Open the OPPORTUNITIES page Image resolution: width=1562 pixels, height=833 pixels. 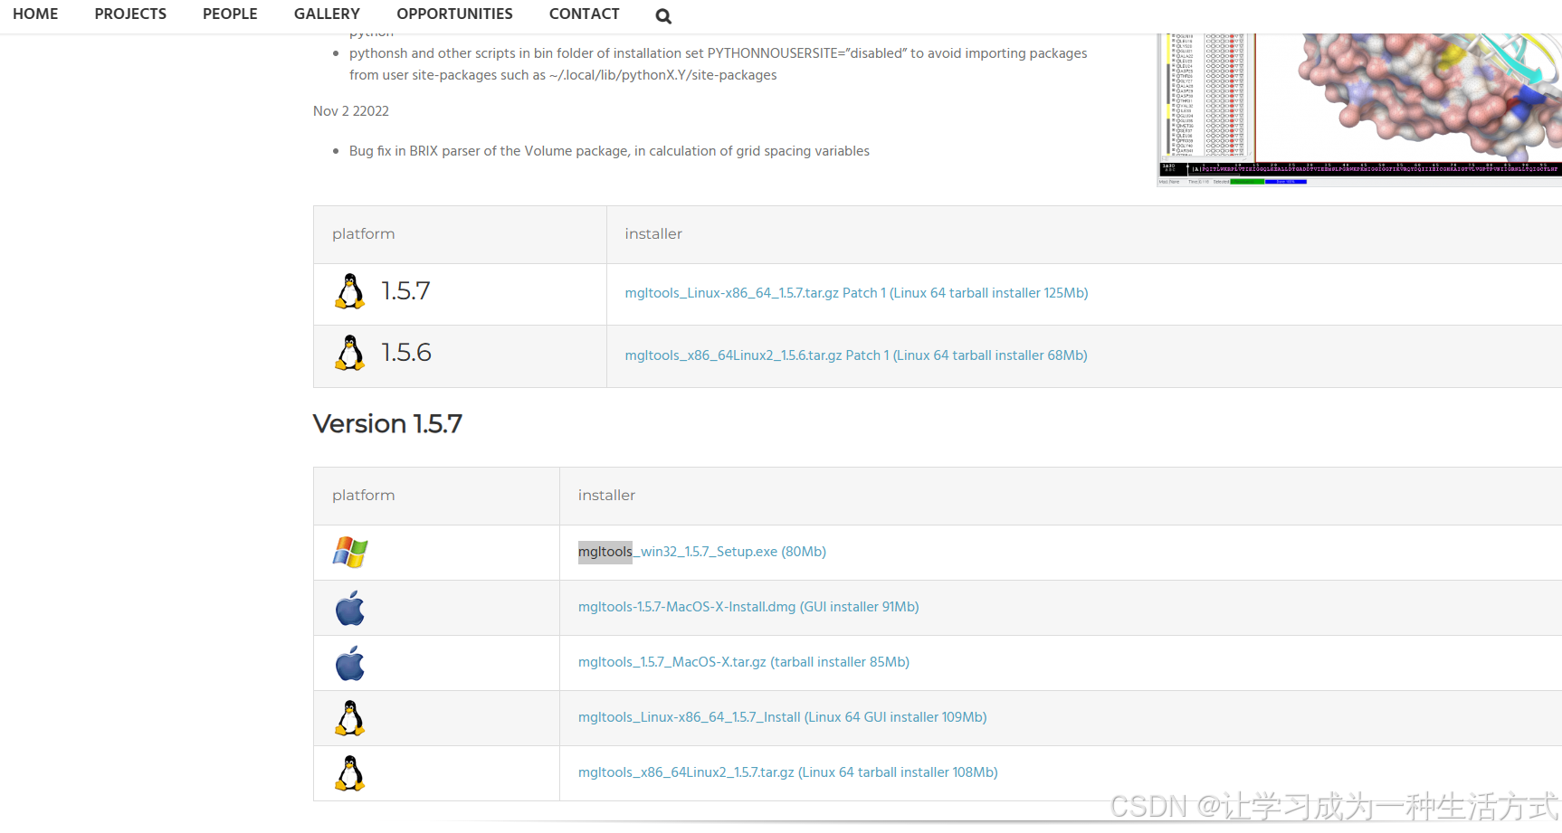pos(454,14)
